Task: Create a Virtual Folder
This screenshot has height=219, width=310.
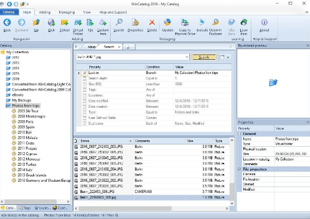Action: pyautogui.click(x=78, y=27)
